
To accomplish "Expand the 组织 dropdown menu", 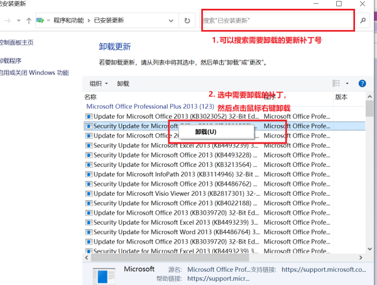I will tap(99, 83).
